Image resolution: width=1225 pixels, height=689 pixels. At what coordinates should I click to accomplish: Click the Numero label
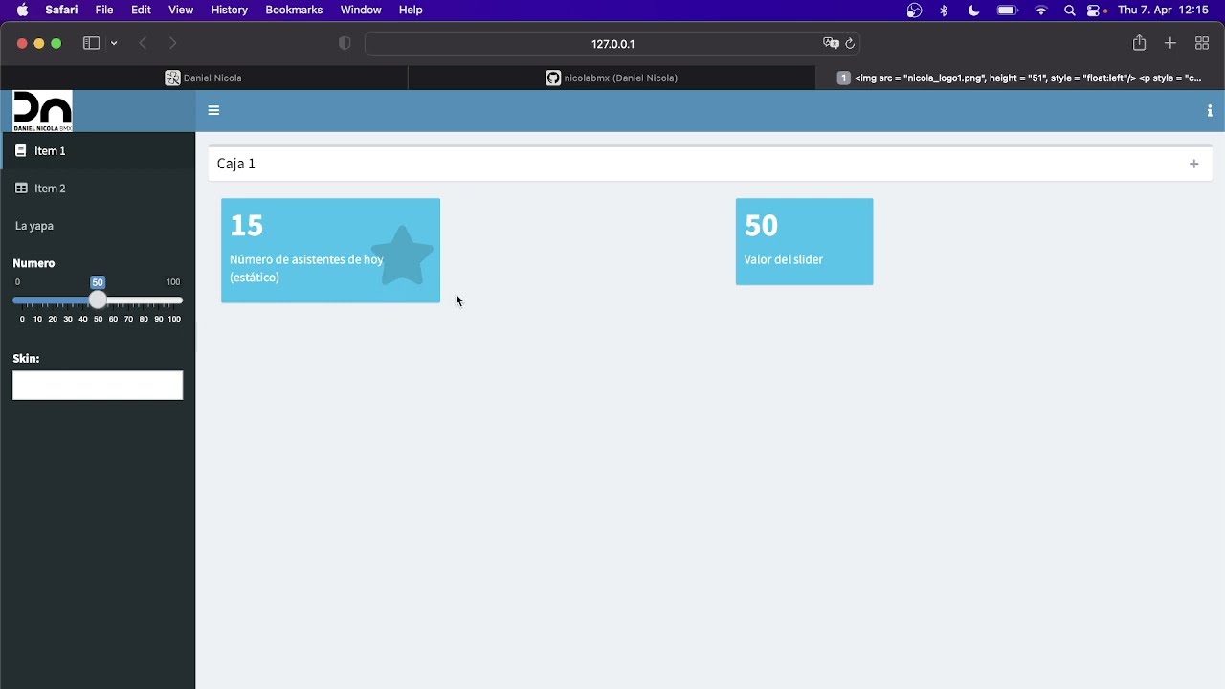click(33, 263)
